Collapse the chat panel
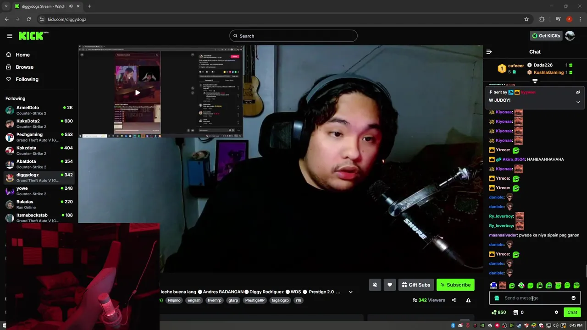Viewport: 587px width, 330px height. coord(489,52)
